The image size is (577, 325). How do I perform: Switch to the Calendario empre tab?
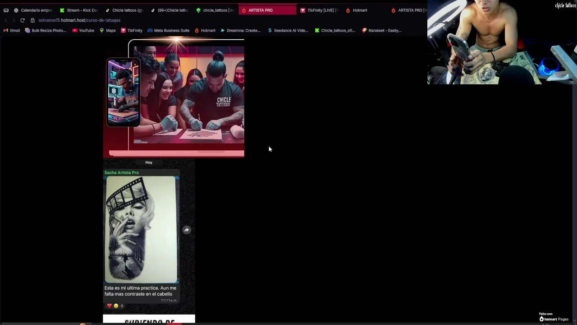click(32, 10)
